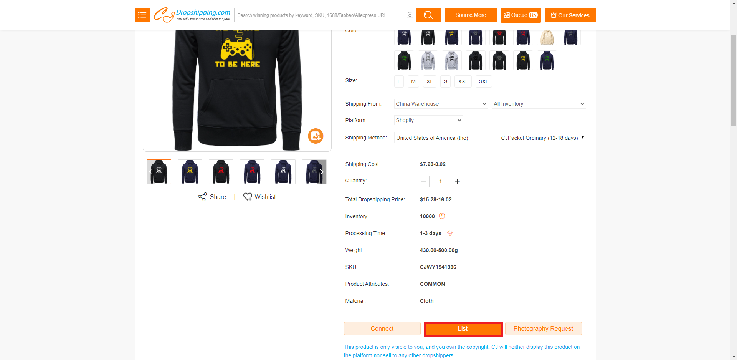This screenshot has width=737, height=360.
Task: Open the Queue menu in header
Action: [521, 15]
